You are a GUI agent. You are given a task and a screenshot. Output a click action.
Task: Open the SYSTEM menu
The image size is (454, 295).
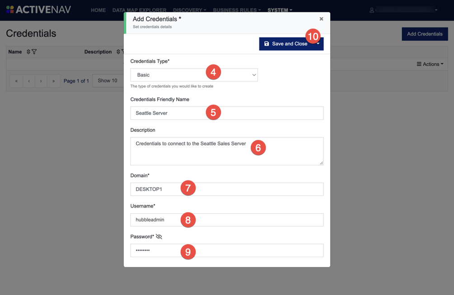[x=277, y=9]
